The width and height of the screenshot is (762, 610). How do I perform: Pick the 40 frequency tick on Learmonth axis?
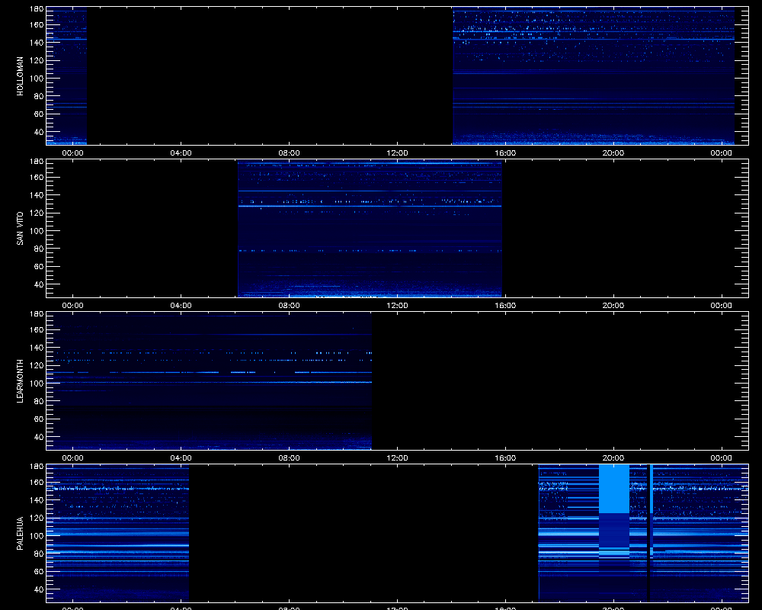39,438
